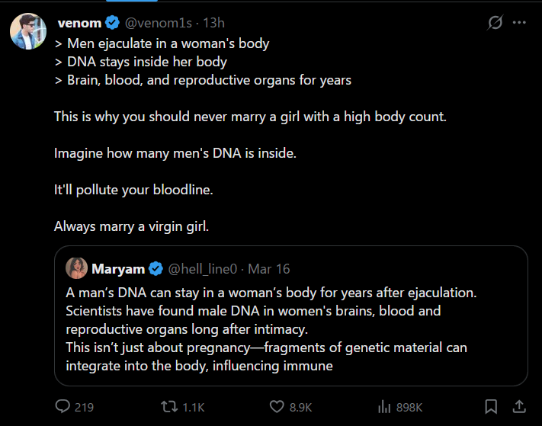The image size is (542, 426).
Task: Click the 8.9K likes count
Action: [301, 407]
